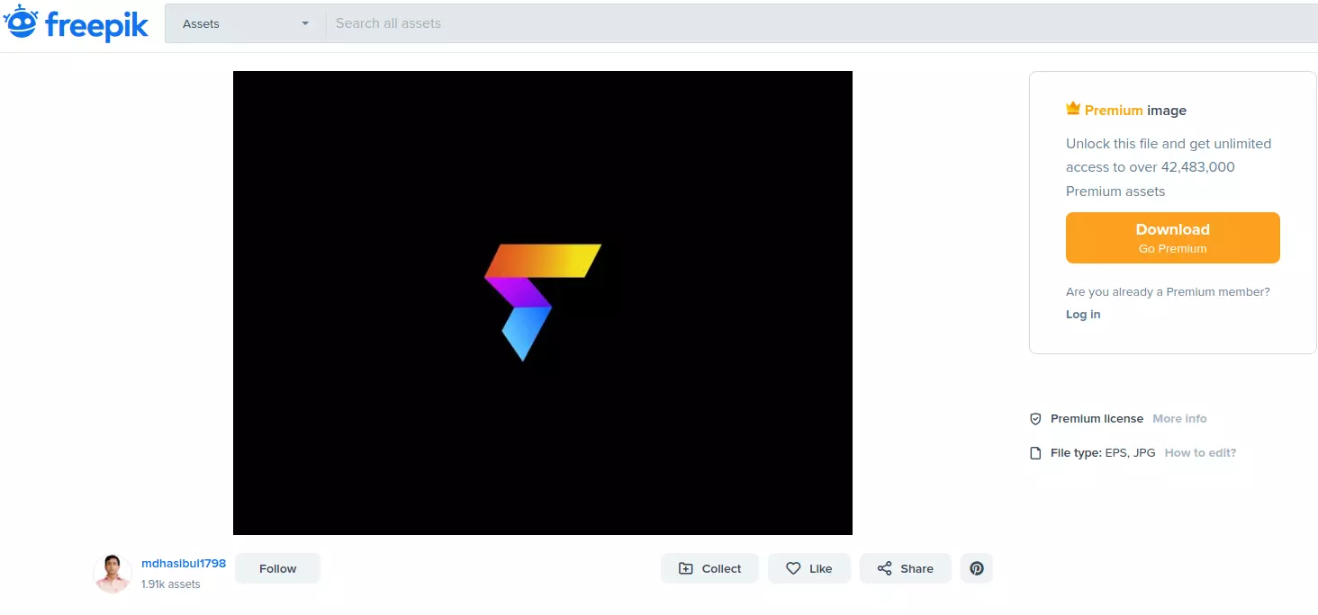Click the creator's avatar thumbnail
This screenshot has height=615, width=1318.
(112, 573)
